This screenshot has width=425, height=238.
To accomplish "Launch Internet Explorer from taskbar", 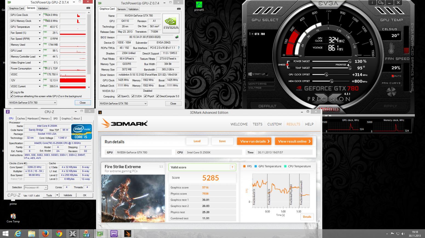I will (18, 234).
